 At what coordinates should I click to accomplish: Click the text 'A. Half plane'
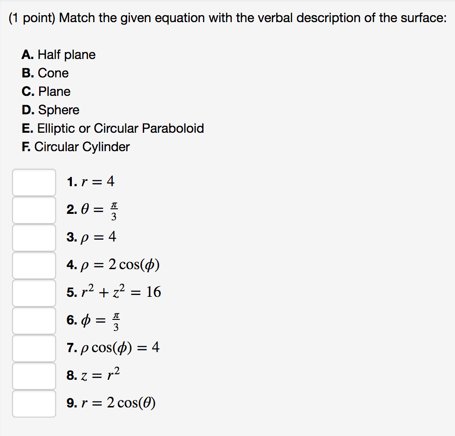pyautogui.click(x=59, y=54)
